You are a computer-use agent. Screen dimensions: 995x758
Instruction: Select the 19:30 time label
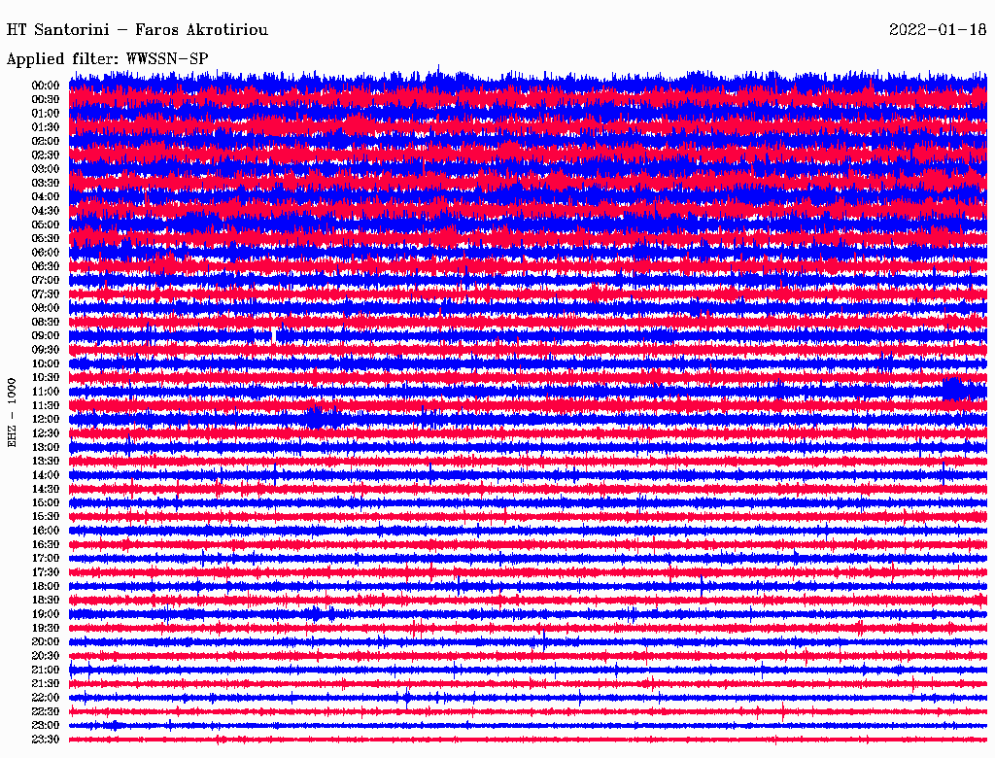coord(46,629)
